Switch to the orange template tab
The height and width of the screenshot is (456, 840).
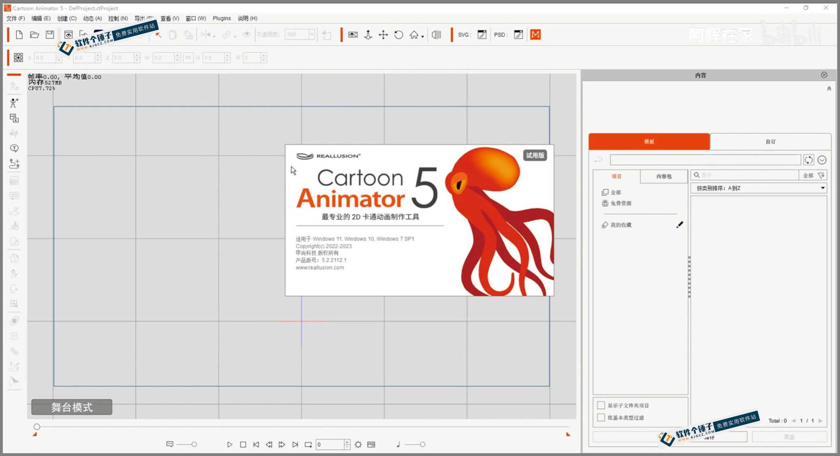(x=649, y=141)
